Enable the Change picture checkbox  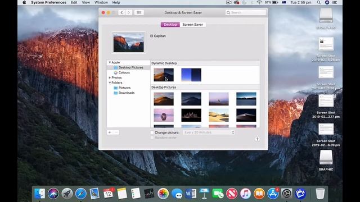(x=152, y=132)
